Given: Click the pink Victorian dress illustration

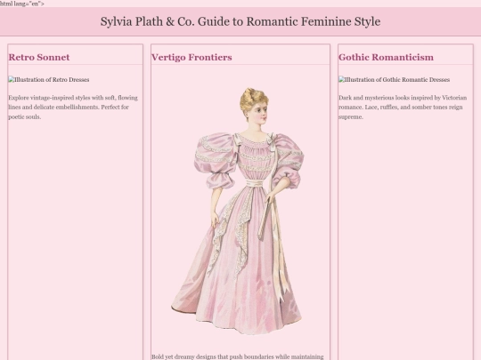Looking at the screenshot, I should pos(238,212).
